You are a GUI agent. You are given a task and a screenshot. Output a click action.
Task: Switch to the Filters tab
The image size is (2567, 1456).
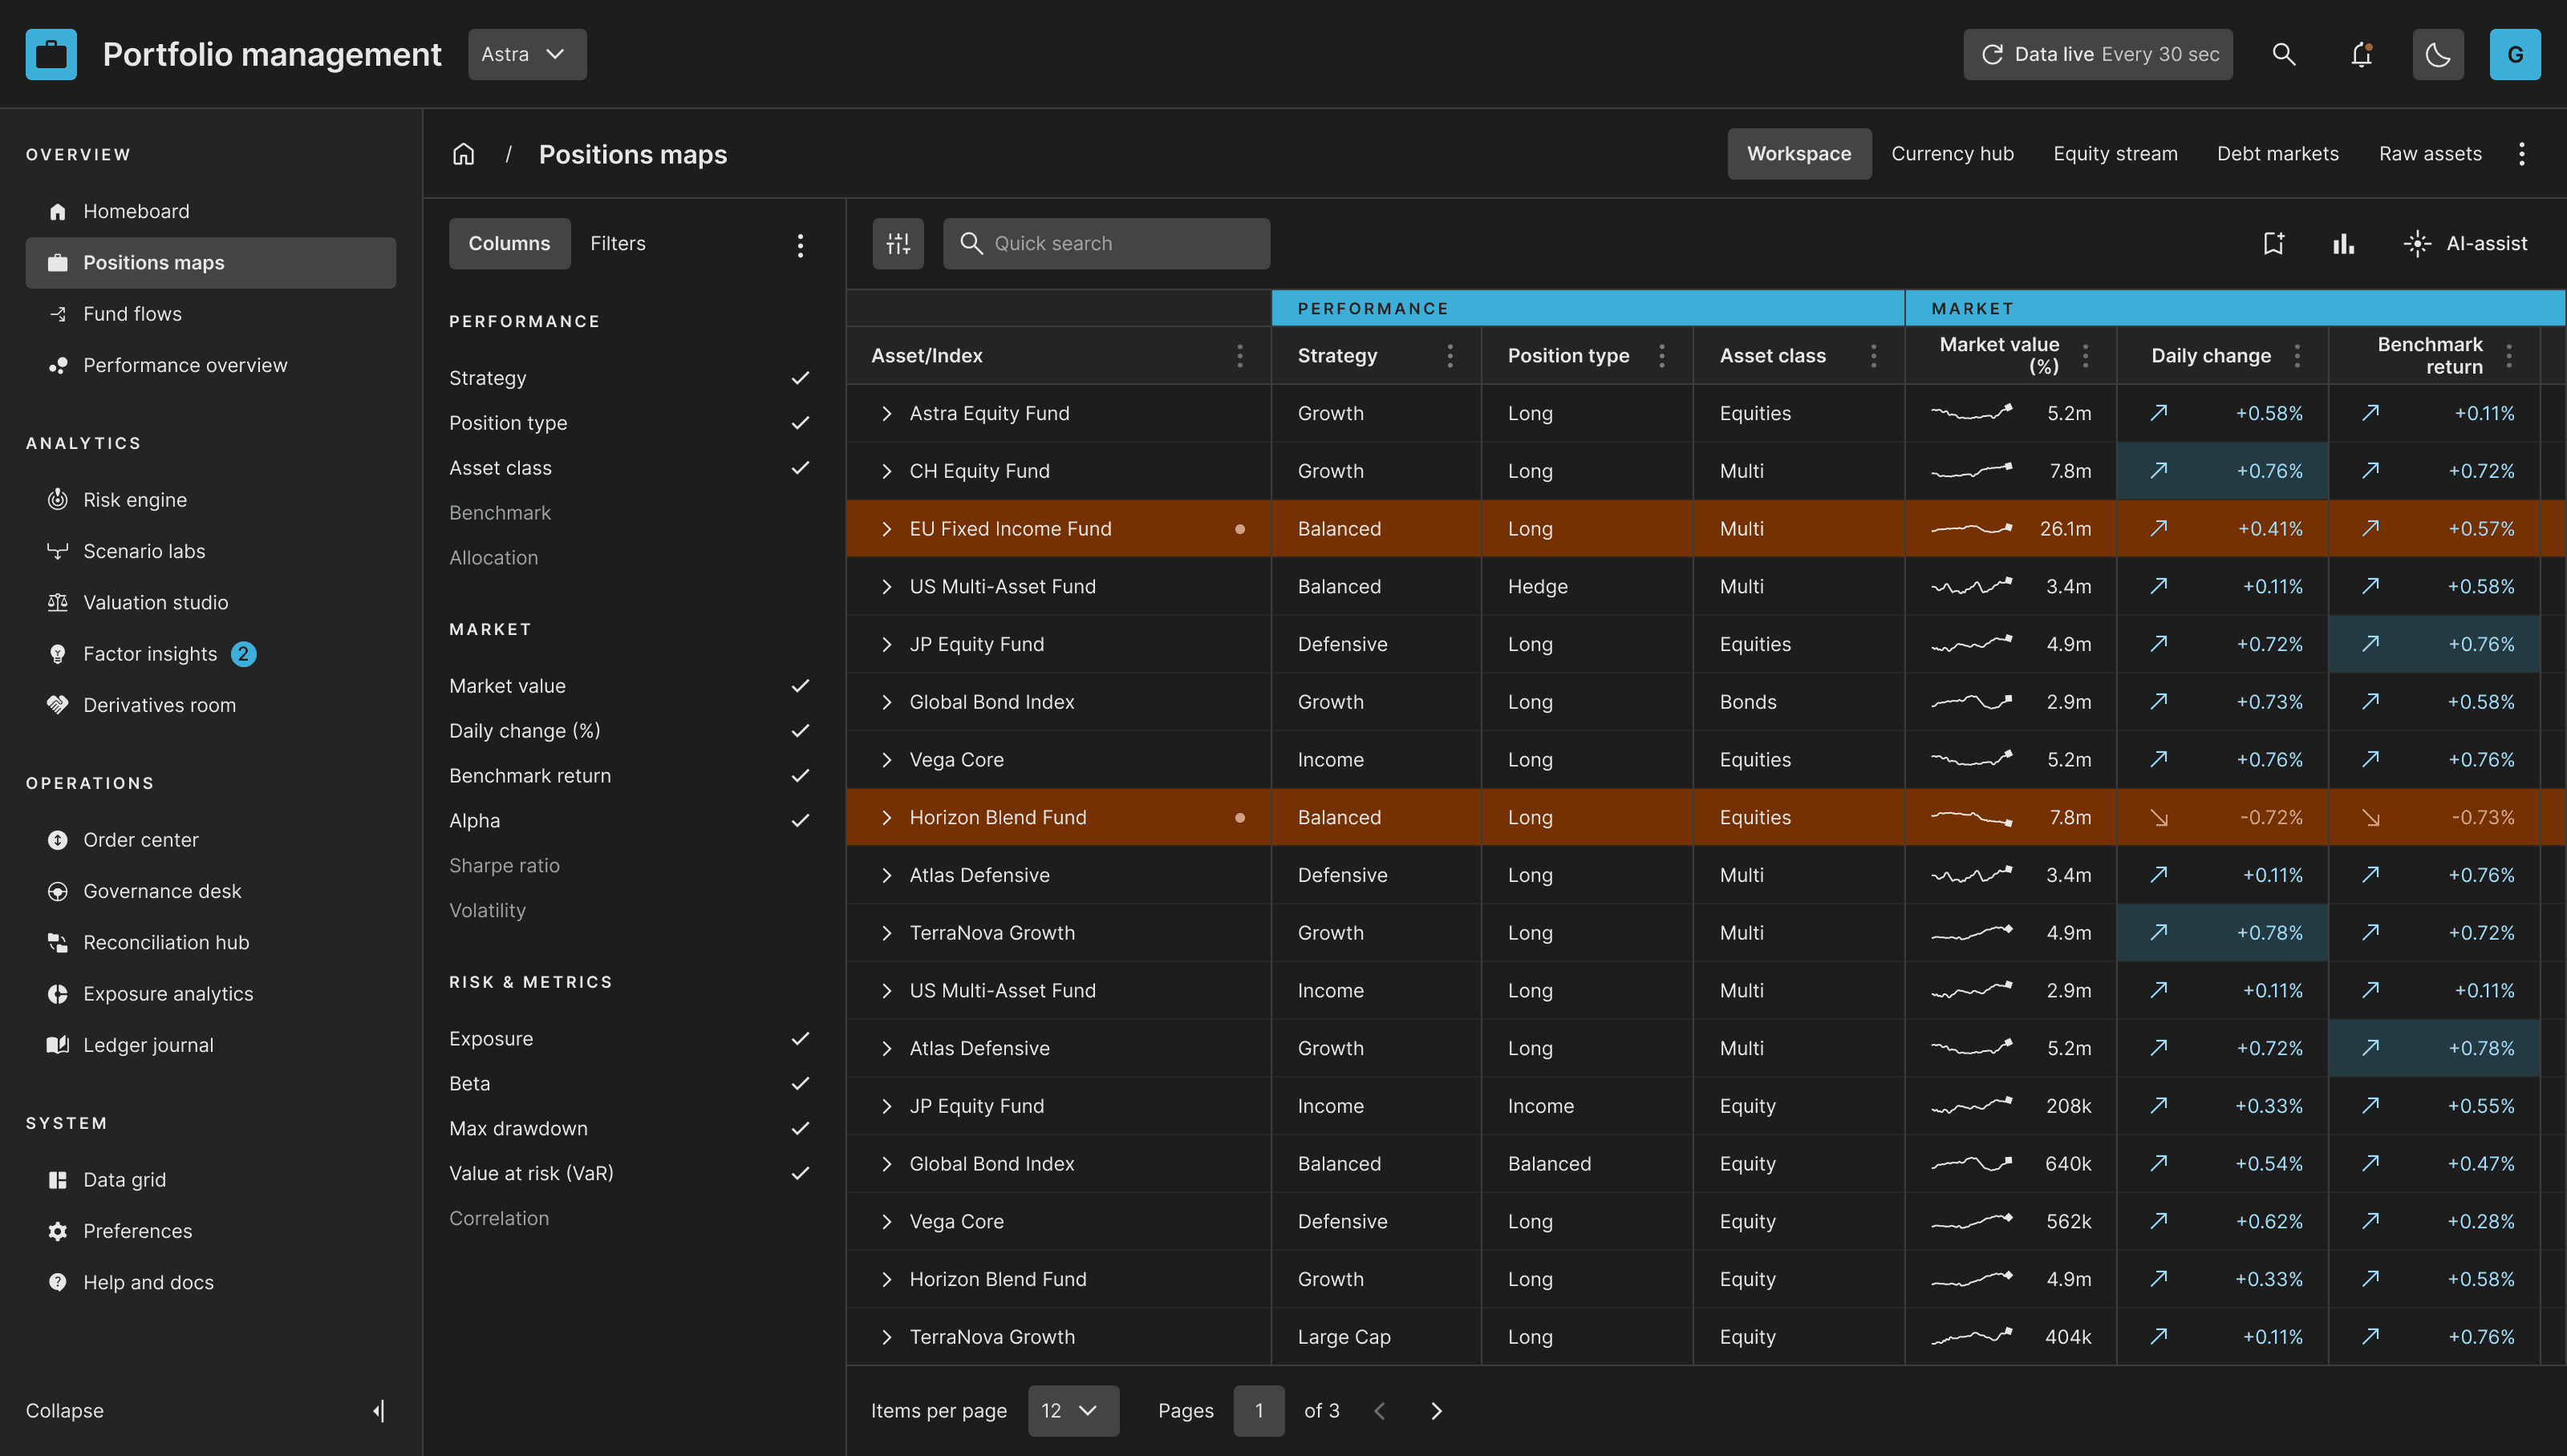click(617, 243)
